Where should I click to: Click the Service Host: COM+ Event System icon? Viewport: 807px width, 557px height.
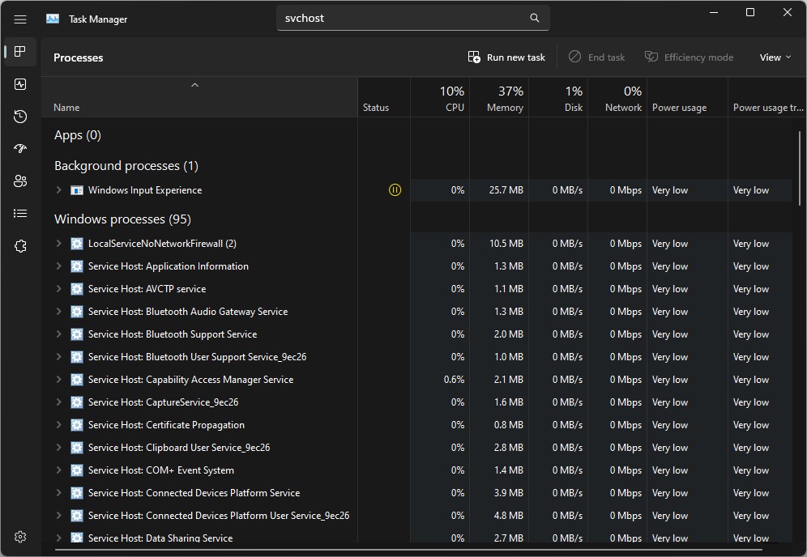coord(77,470)
